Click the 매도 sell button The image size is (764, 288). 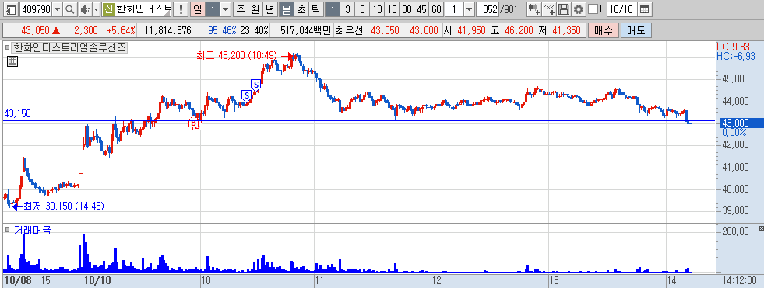pyautogui.click(x=635, y=30)
